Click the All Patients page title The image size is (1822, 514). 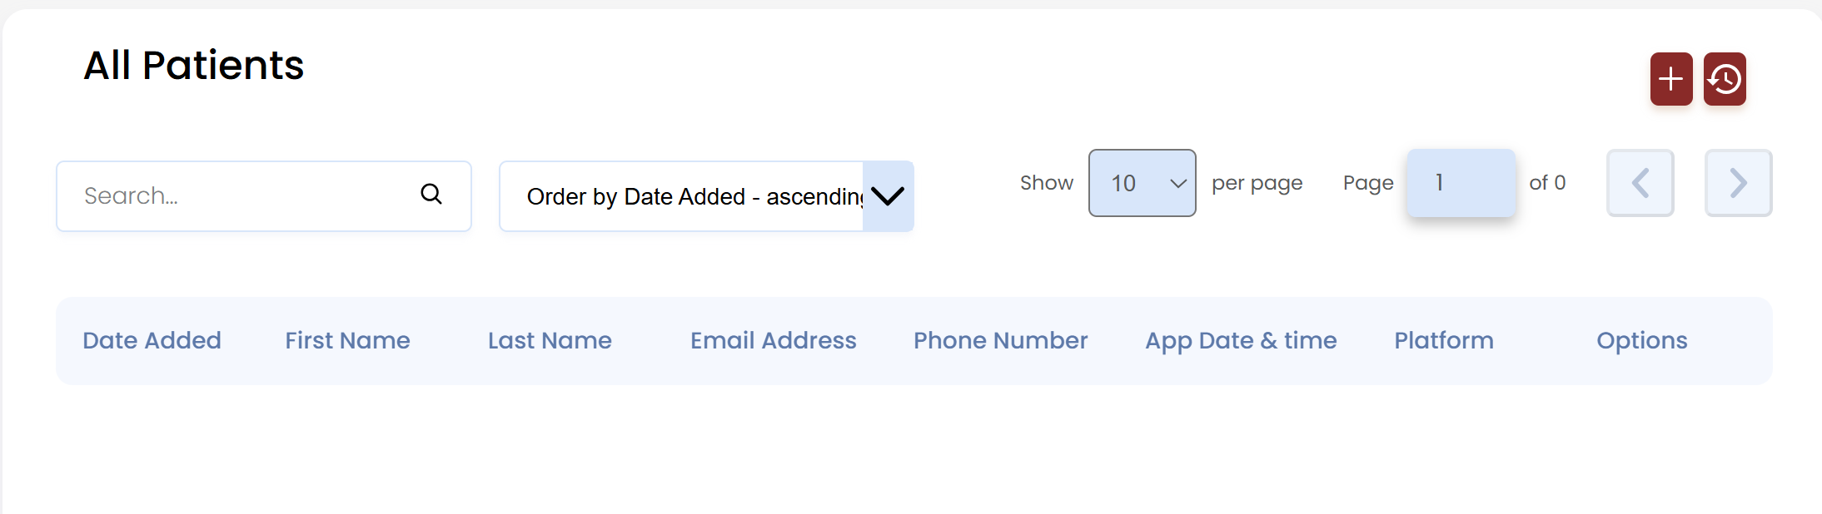click(194, 65)
